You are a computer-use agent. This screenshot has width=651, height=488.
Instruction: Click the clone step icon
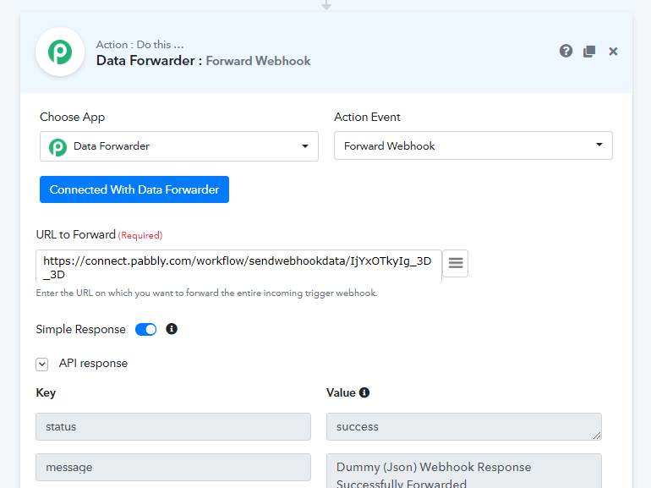[x=589, y=52]
